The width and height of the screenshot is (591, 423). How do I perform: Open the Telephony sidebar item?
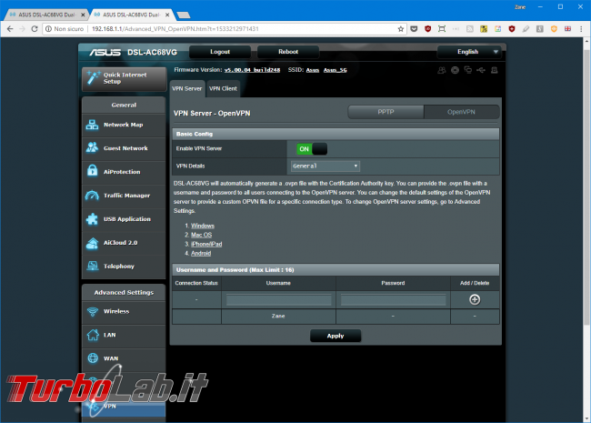(124, 267)
